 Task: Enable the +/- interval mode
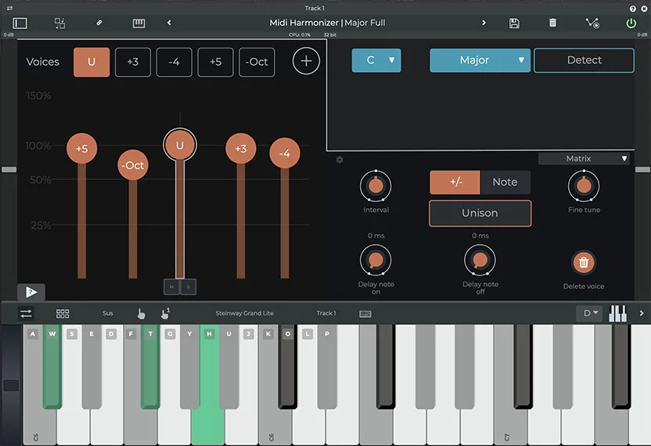tap(455, 182)
